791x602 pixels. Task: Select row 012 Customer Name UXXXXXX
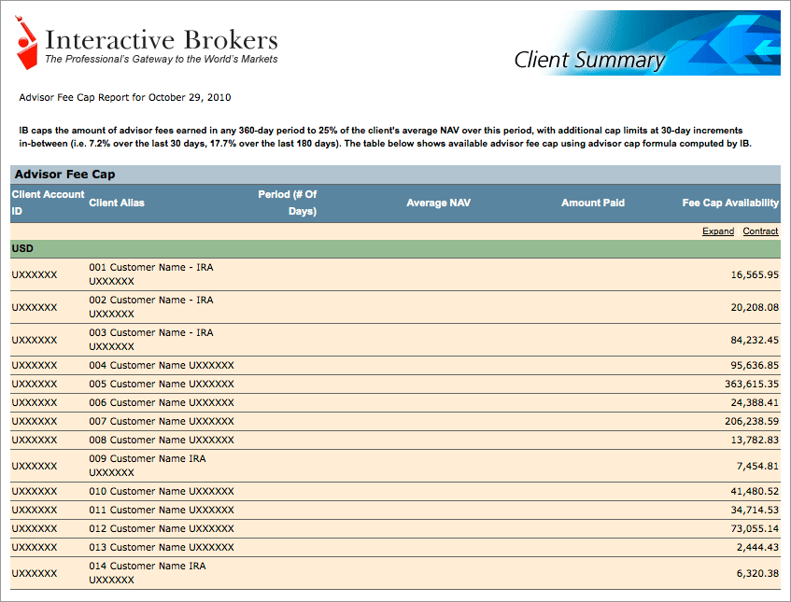point(395,528)
